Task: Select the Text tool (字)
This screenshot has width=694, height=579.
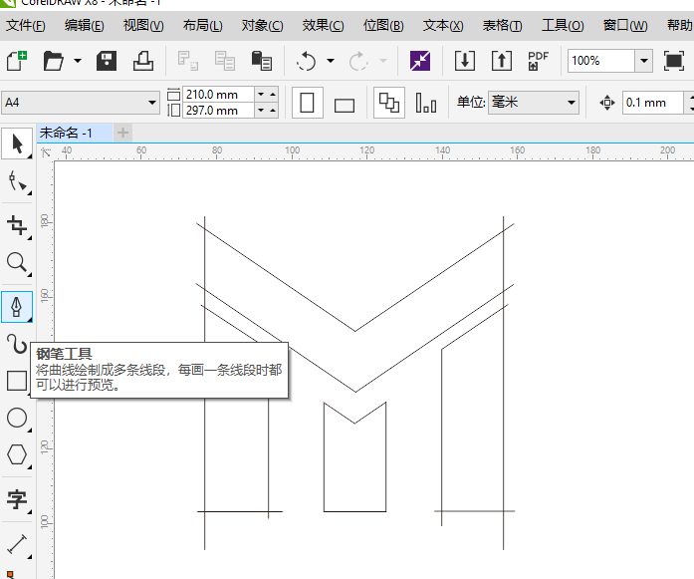Action: pos(17,499)
